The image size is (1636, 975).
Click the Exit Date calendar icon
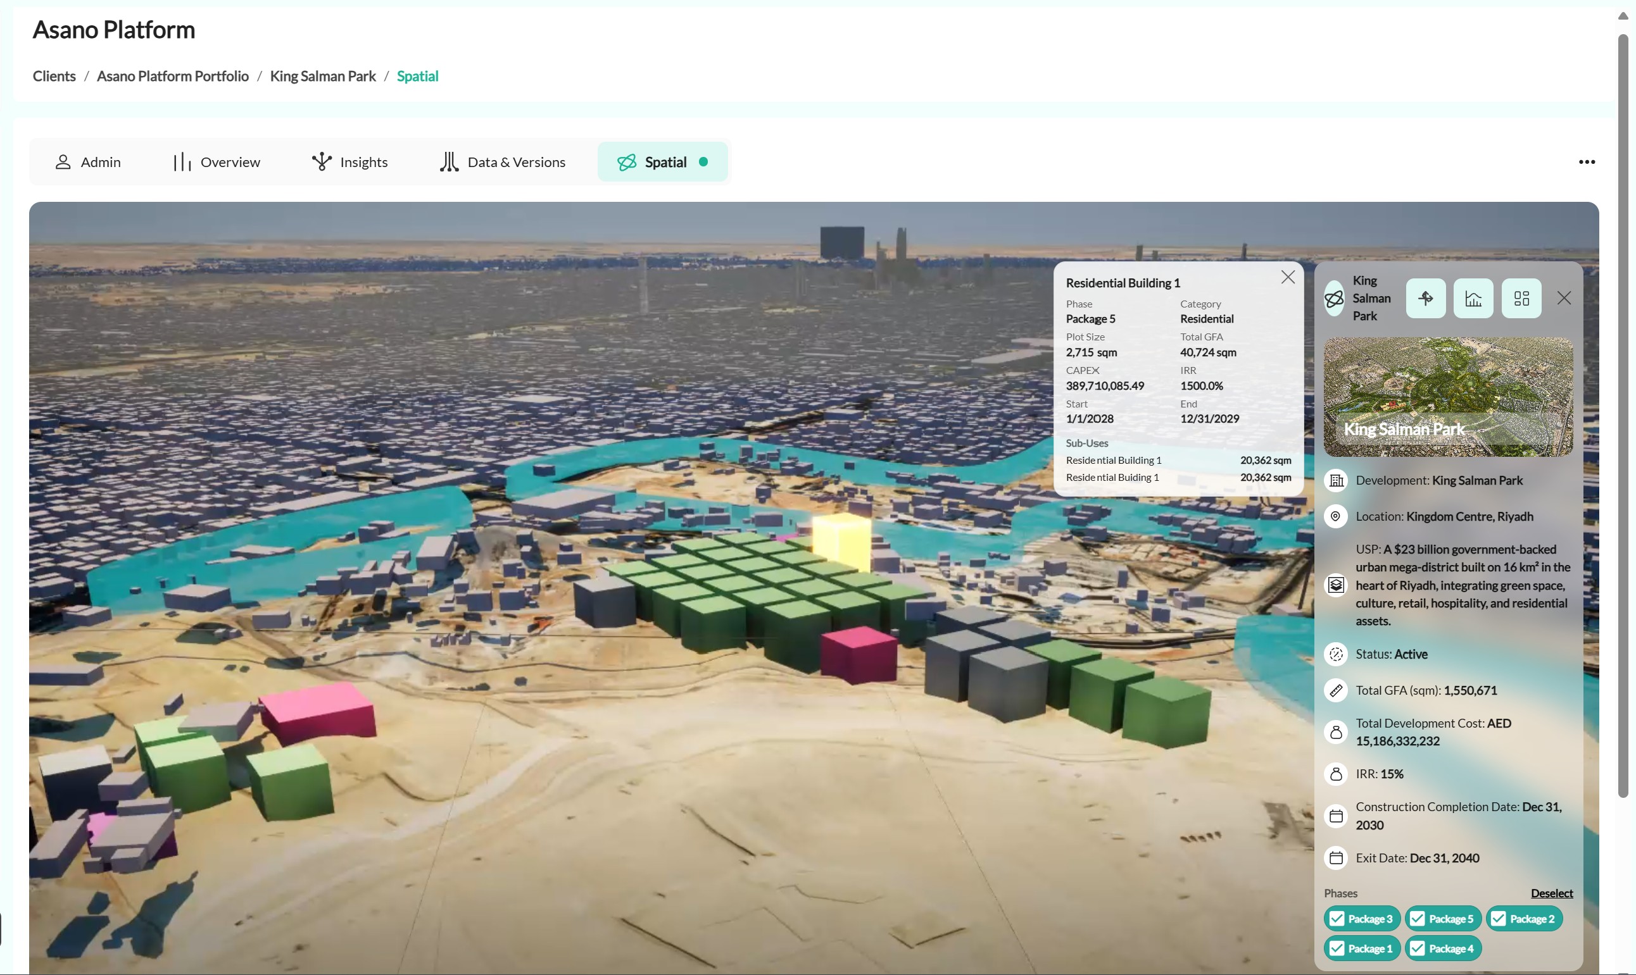1336,858
